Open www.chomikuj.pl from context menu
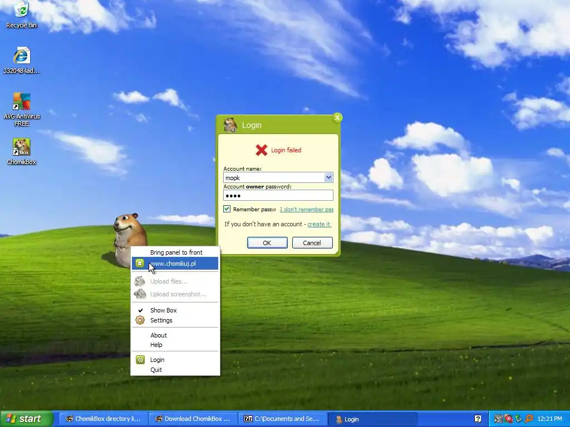570x427 pixels. [175, 263]
